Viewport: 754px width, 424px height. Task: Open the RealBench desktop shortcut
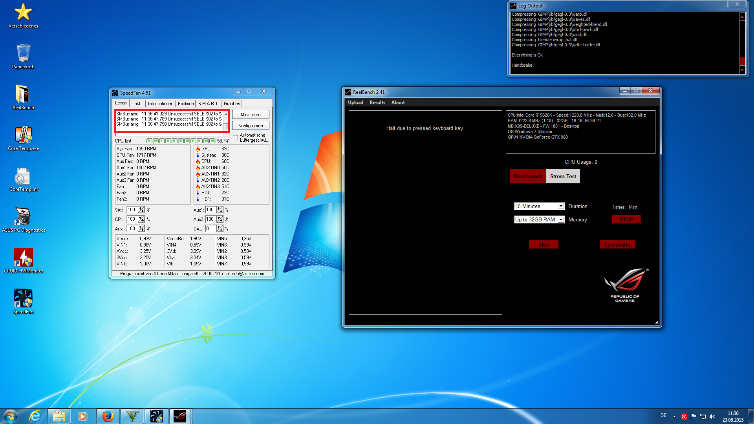[x=23, y=94]
